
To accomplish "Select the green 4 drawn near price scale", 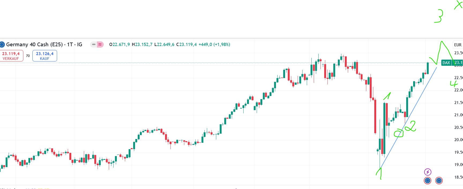I will [453, 84].
